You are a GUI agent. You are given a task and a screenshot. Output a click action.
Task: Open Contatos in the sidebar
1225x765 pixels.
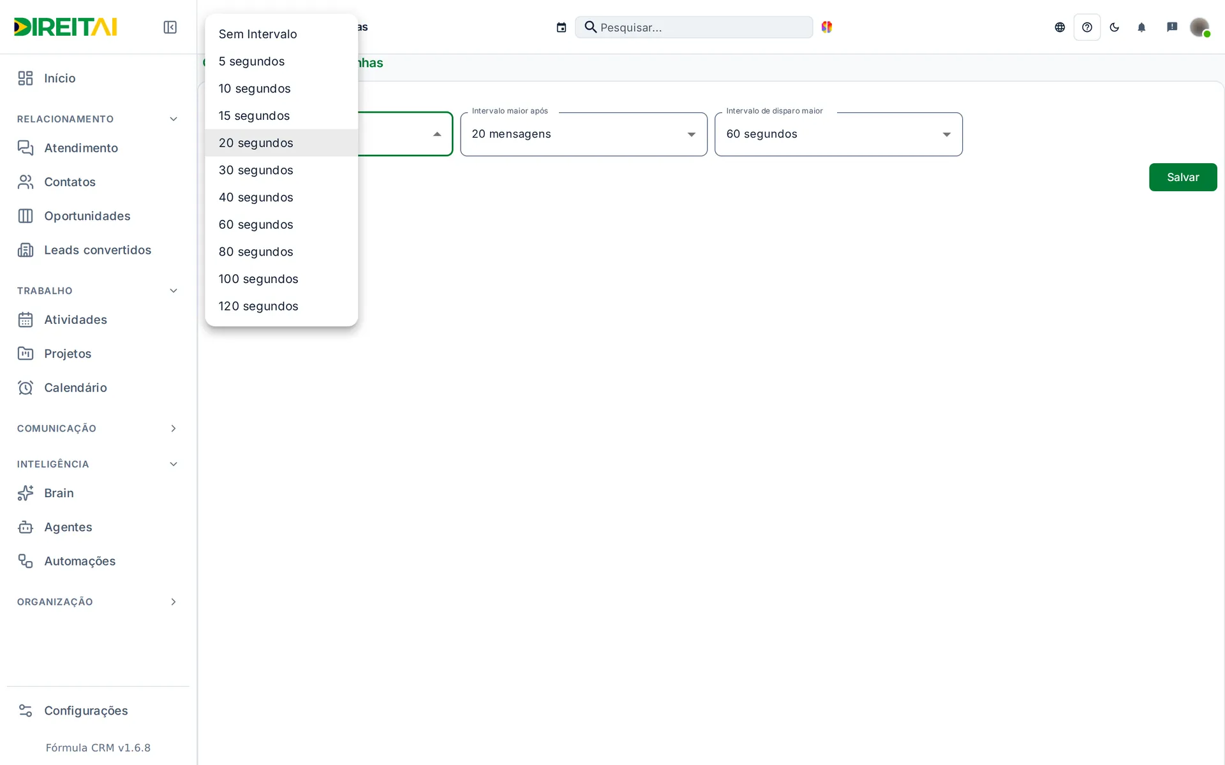98,182
